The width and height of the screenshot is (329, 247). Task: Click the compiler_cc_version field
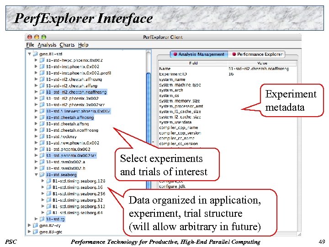178,144
